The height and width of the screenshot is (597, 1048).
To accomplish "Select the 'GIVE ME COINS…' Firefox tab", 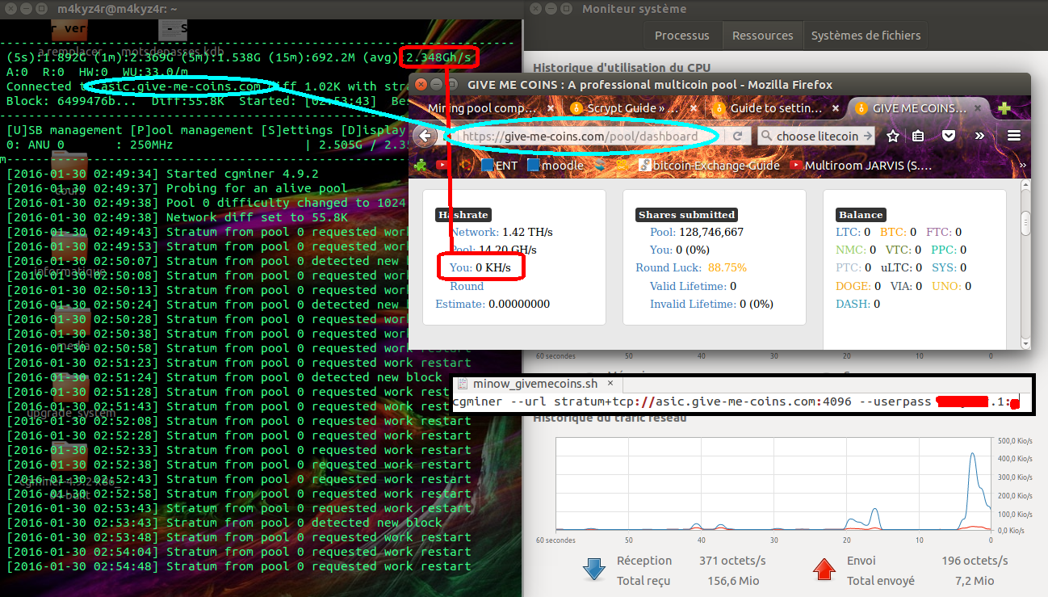I will (916, 108).
